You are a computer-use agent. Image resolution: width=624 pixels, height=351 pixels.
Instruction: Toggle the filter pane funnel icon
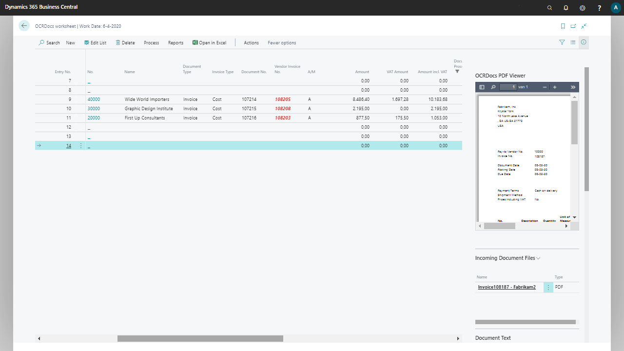click(562, 42)
